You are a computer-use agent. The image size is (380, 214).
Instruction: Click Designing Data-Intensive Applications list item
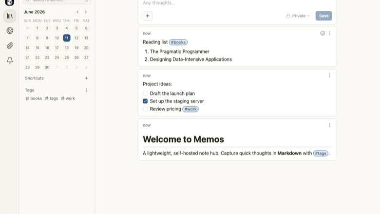pos(190,59)
